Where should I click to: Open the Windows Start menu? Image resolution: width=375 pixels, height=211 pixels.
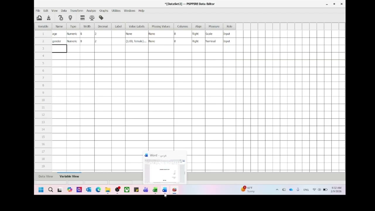click(41, 190)
